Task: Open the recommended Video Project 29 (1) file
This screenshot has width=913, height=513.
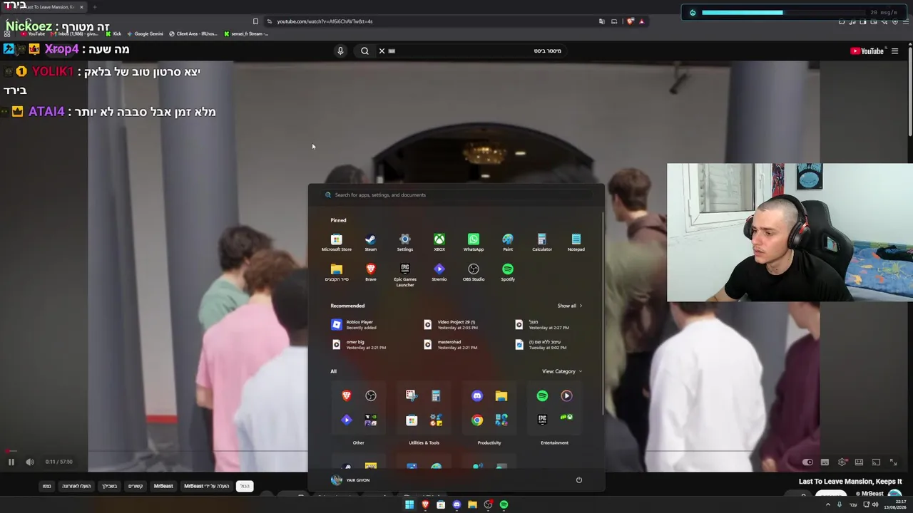Action: [449, 325]
